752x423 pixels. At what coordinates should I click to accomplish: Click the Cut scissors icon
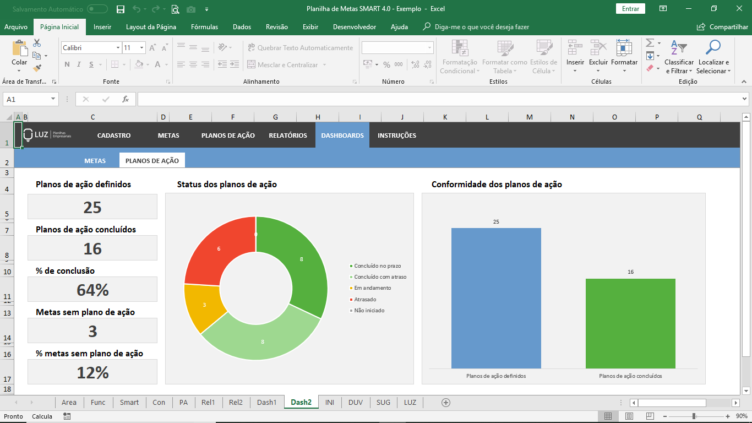point(37,43)
